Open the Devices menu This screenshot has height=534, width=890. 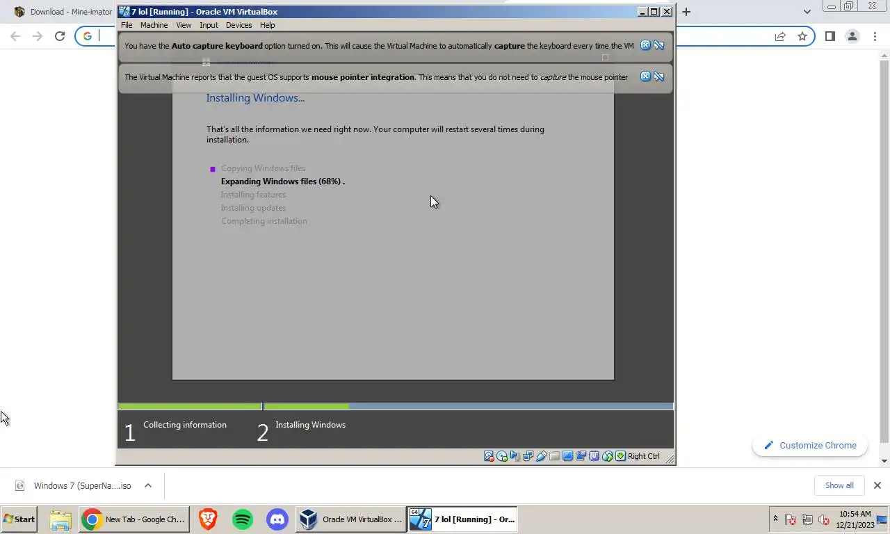point(238,25)
